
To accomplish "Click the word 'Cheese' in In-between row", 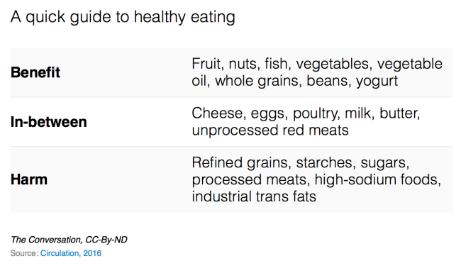I will 217,113.
